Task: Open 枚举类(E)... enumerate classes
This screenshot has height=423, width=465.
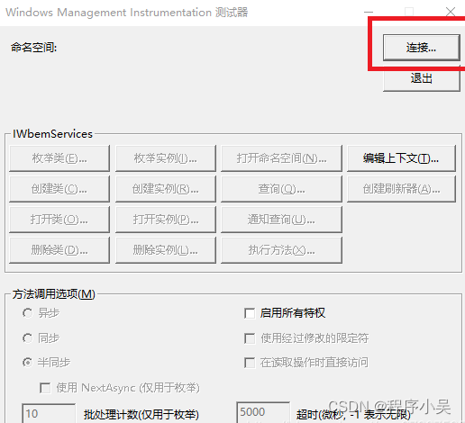Action: coord(59,158)
